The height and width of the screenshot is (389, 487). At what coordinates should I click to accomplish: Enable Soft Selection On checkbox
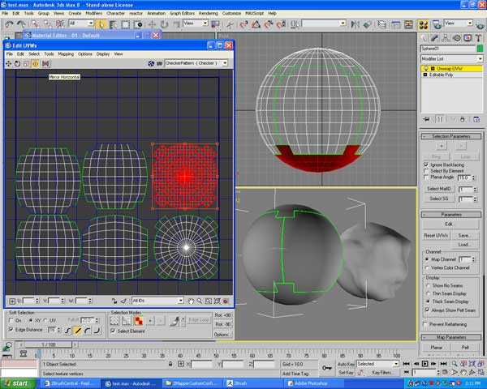click(x=11, y=320)
